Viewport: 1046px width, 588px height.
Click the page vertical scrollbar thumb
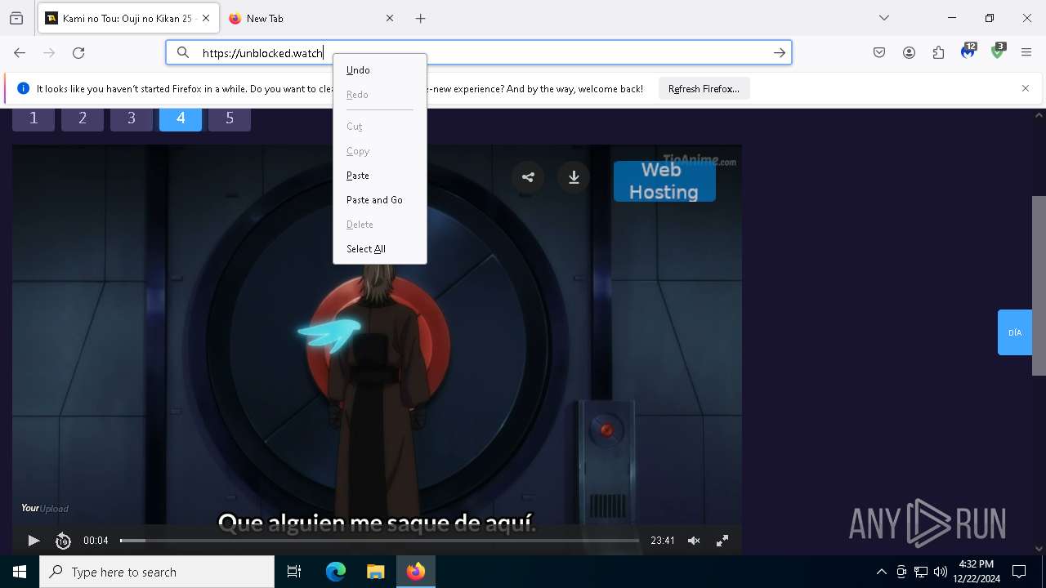[1039, 286]
